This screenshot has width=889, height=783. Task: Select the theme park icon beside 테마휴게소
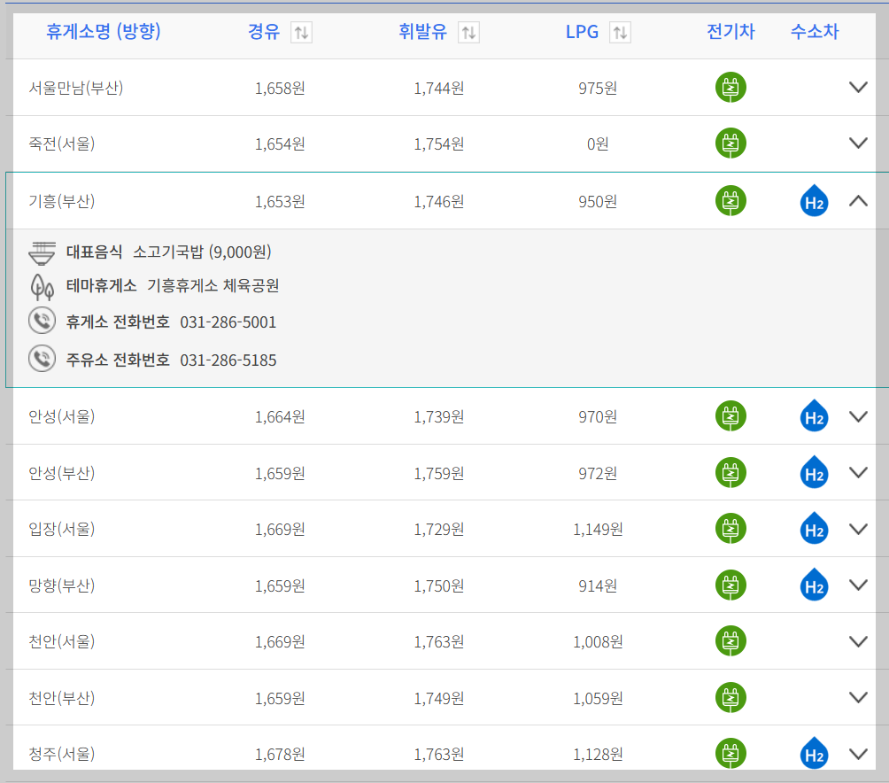coord(43,286)
